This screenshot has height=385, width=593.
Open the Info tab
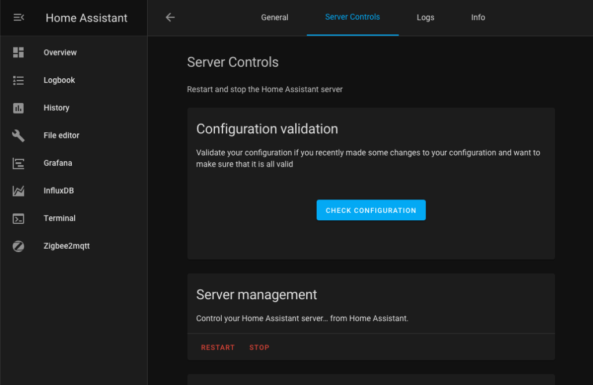pos(478,17)
